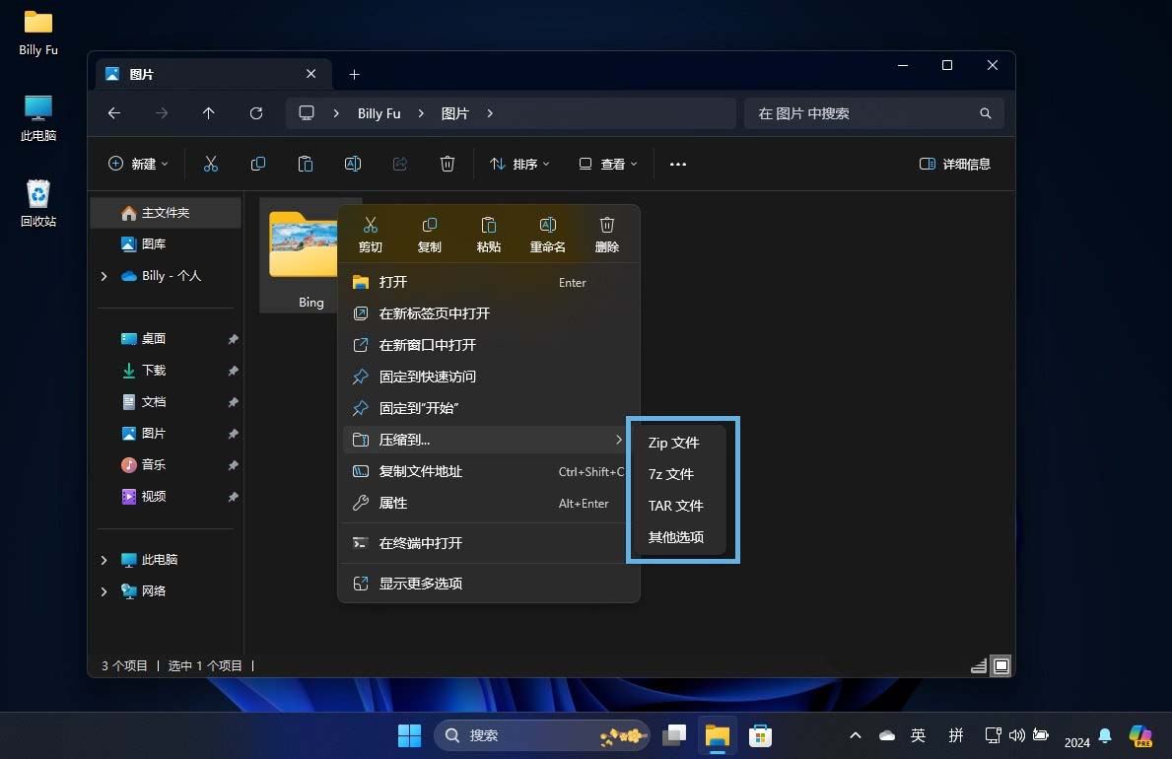The width and height of the screenshot is (1172, 759).
Task: Click the Copy icon in the toolbar
Action: [x=258, y=164]
